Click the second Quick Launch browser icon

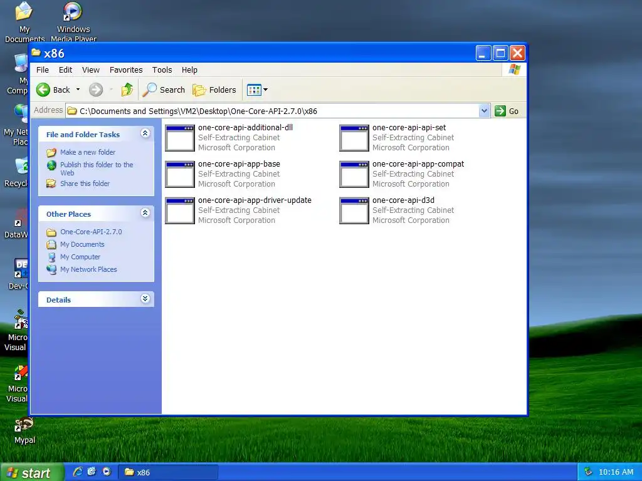pos(92,472)
